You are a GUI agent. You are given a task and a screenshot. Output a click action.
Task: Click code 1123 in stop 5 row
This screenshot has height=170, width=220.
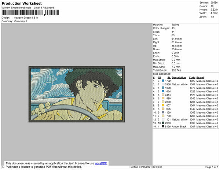click(192, 95)
